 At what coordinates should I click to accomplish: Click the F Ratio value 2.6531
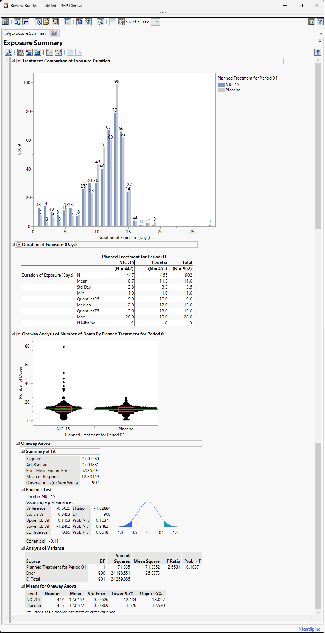pyautogui.click(x=174, y=567)
